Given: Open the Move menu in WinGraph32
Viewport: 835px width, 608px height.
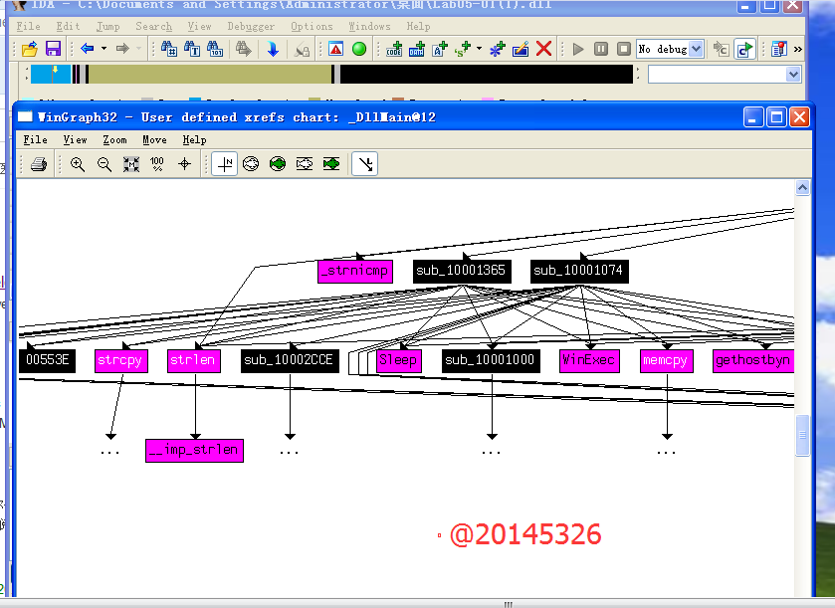Looking at the screenshot, I should 154,140.
